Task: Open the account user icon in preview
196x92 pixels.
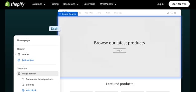Action: (168, 13)
